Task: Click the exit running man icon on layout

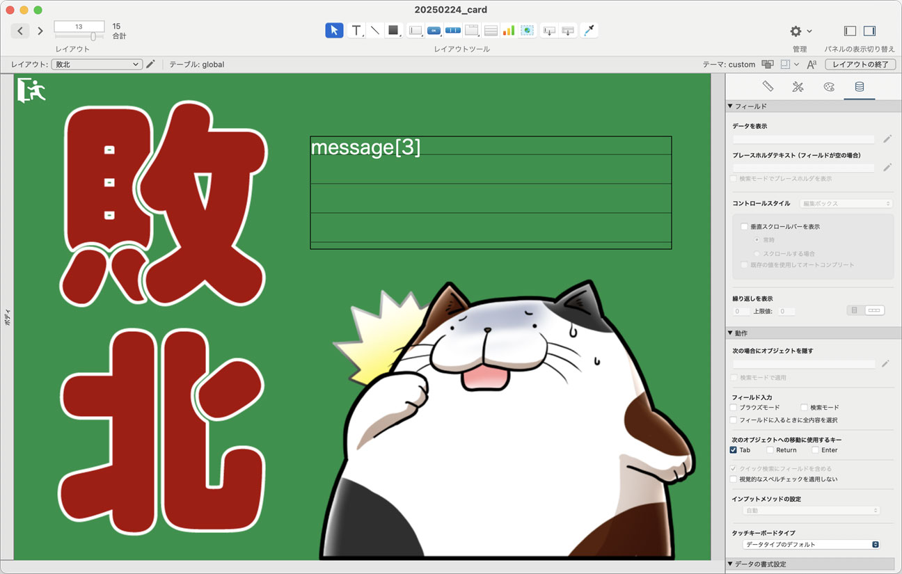Action: point(31,90)
